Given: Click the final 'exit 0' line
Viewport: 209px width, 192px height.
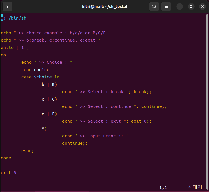Looking at the screenshot, I should coord(9,173).
